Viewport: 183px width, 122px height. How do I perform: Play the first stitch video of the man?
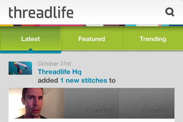(x=36, y=103)
